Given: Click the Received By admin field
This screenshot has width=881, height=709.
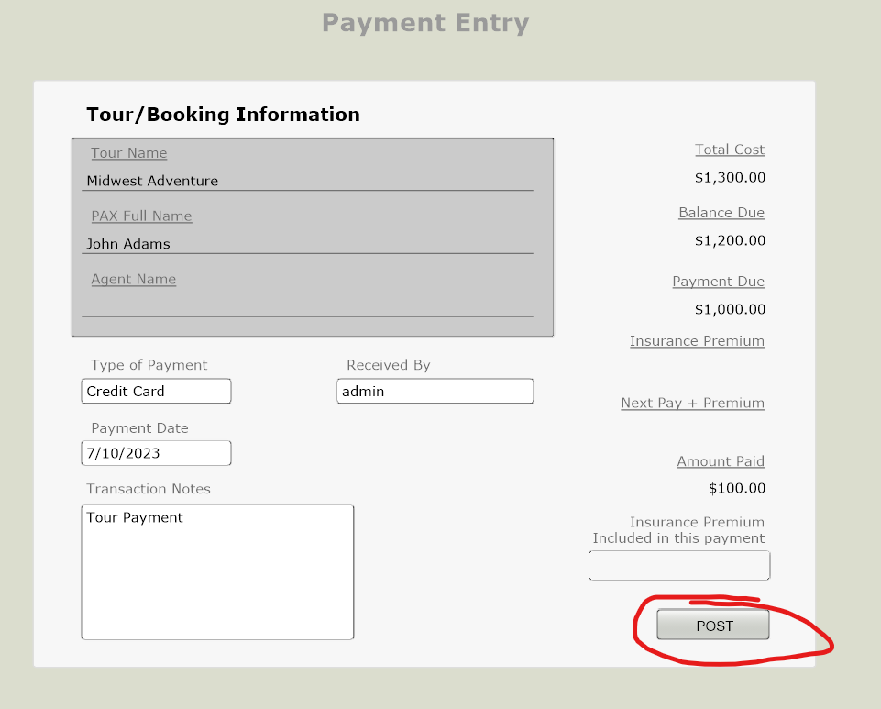Looking at the screenshot, I should (x=435, y=392).
